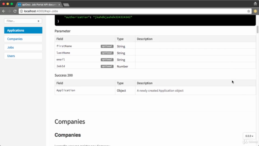Go to Jobs in the sidebar
The image size is (259, 146).
tap(23, 47)
